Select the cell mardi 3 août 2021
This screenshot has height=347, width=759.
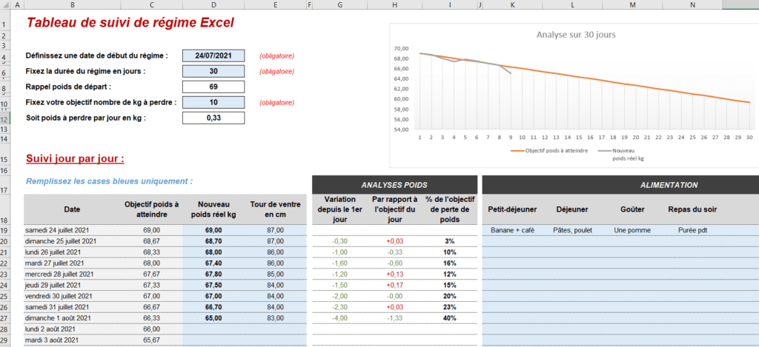72,340
